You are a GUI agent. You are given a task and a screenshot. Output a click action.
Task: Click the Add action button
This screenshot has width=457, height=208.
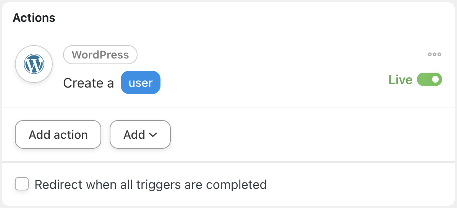(x=58, y=135)
